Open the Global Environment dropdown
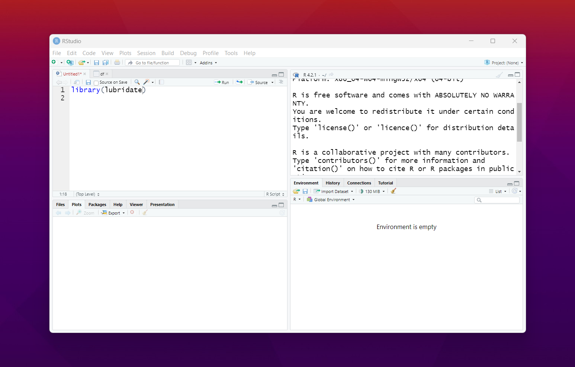Image resolution: width=575 pixels, height=367 pixels. tap(331, 200)
